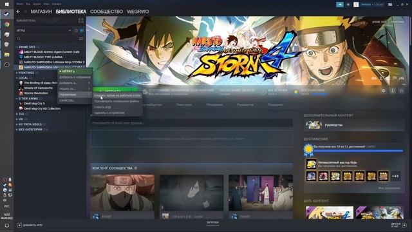
Task: Open Google Chrome from the taskbar
Action: (7, 24)
